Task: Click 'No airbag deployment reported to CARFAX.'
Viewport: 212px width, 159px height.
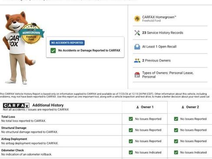Action: (30, 143)
